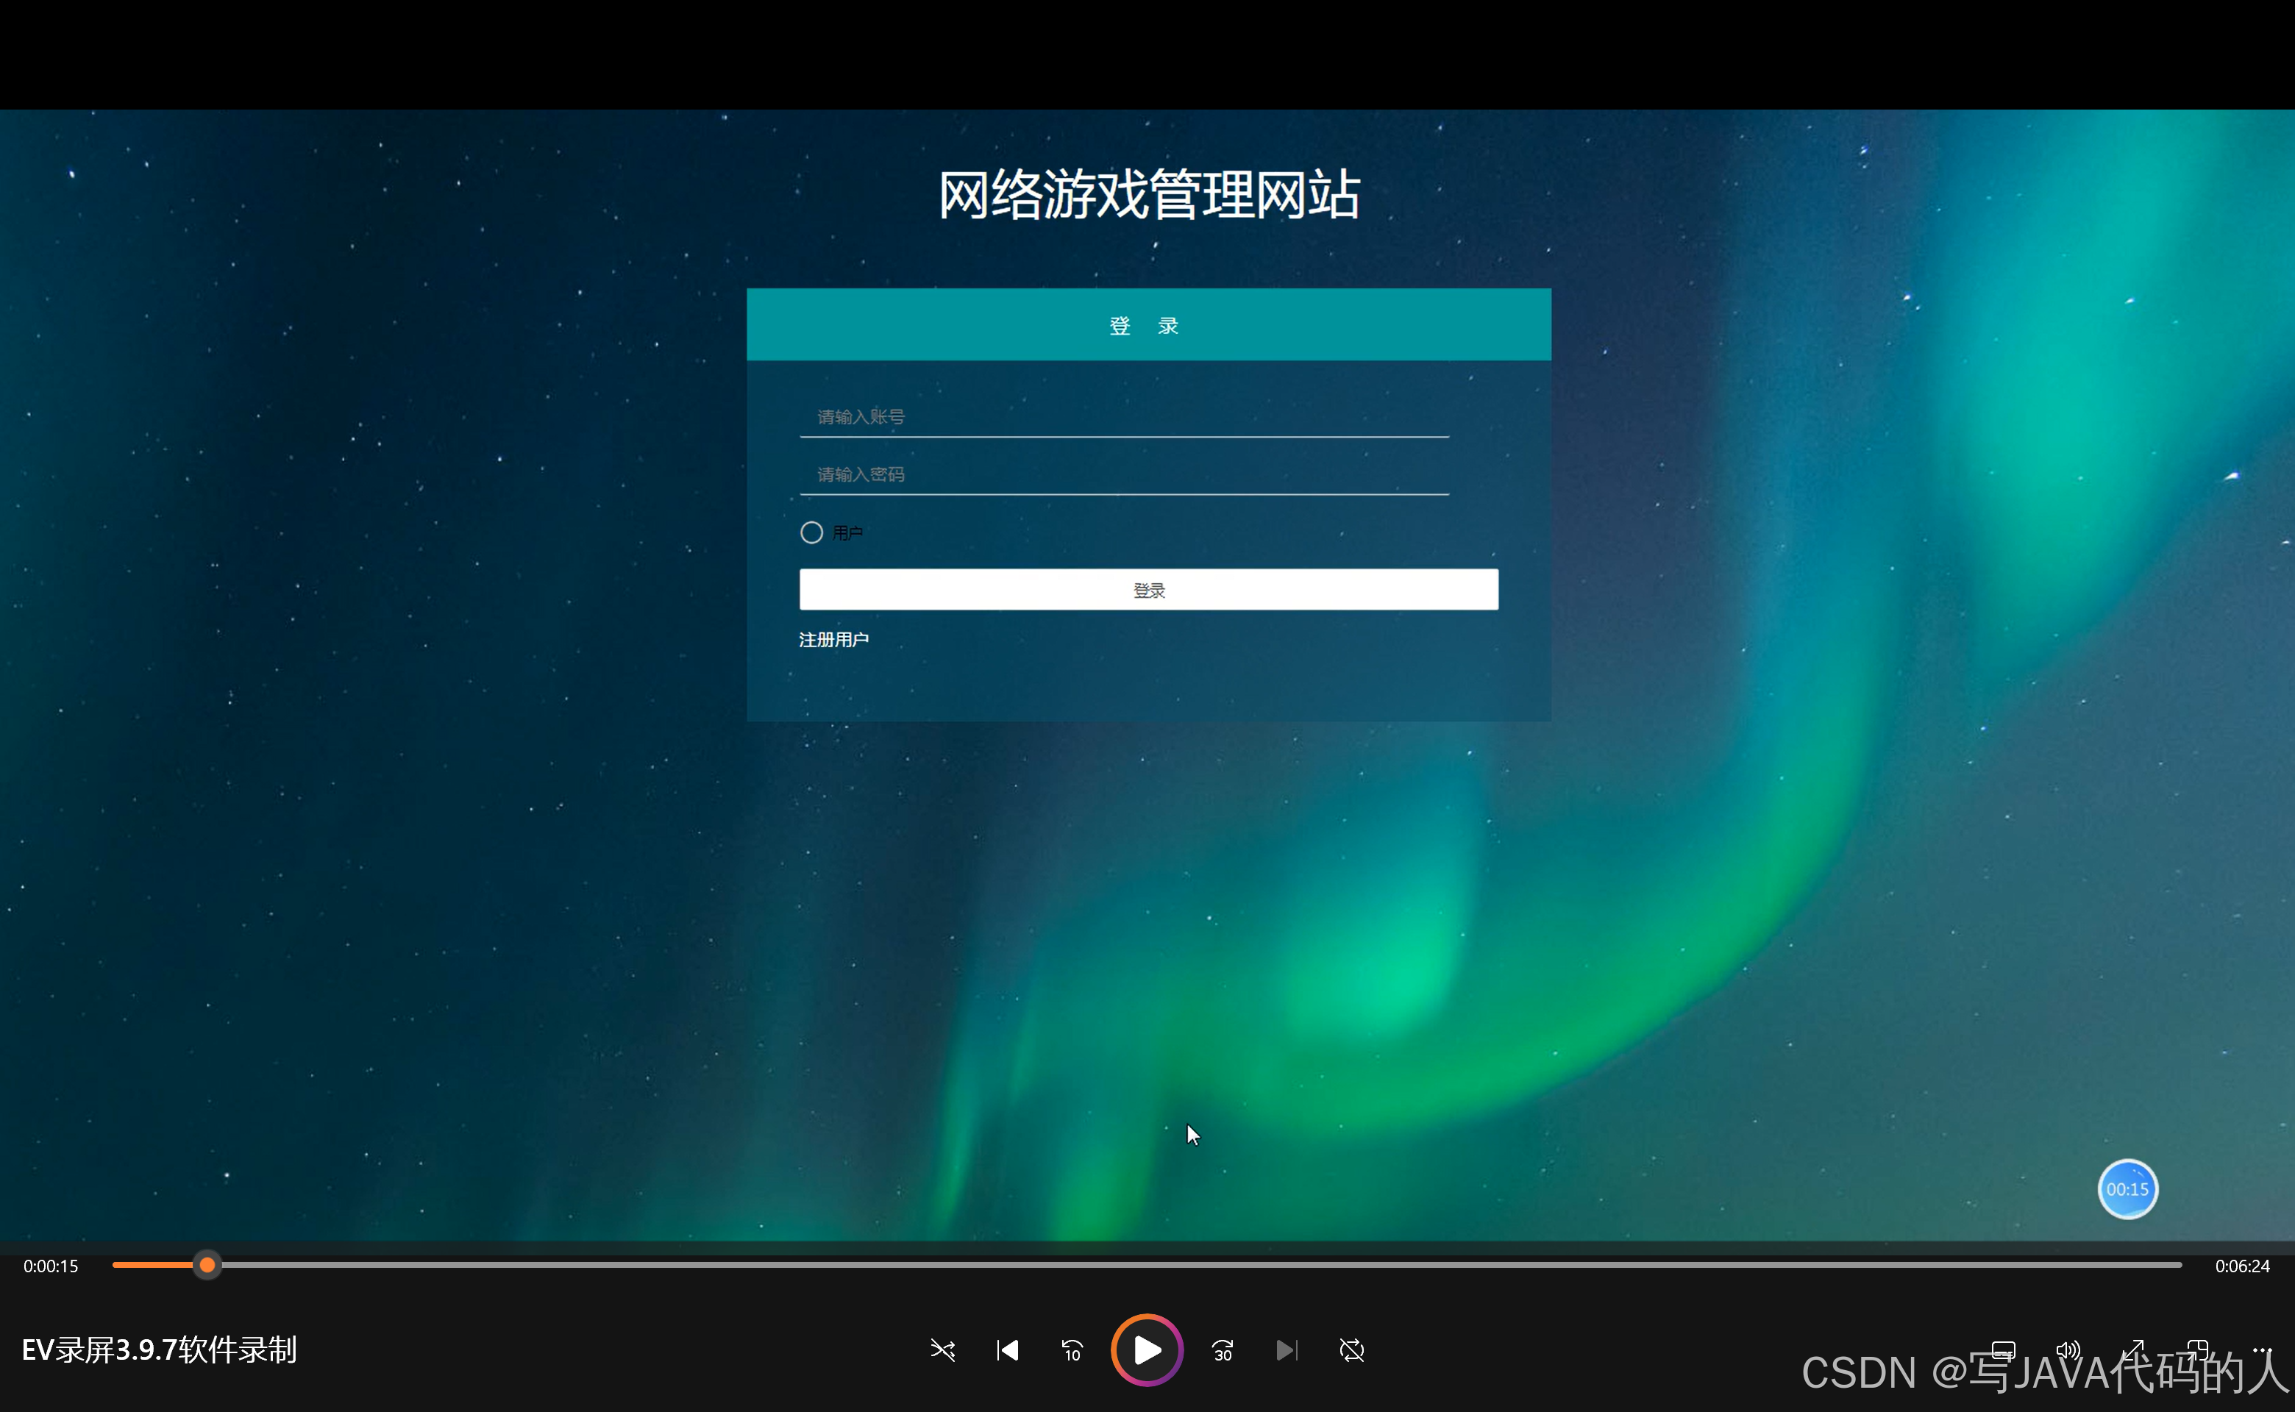Select the 用户 radio button
The image size is (2295, 1412).
811,532
